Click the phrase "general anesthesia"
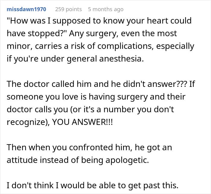This screenshot has height=194, width=211. pyautogui.click(x=105, y=59)
